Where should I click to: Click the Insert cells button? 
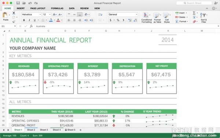181,13
